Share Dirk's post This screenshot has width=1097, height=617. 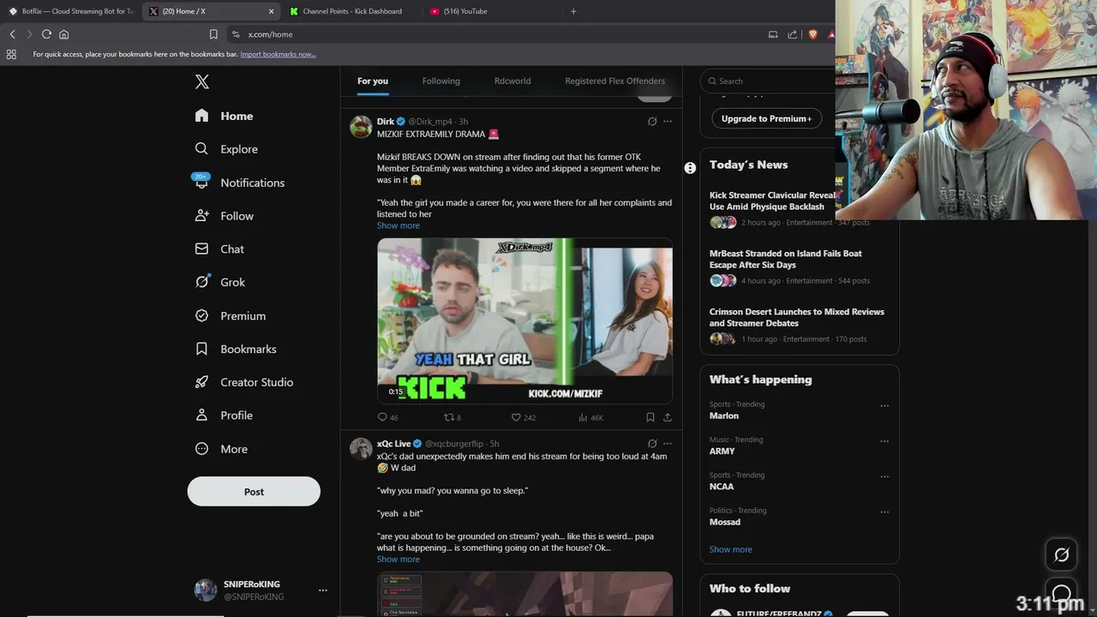668,417
